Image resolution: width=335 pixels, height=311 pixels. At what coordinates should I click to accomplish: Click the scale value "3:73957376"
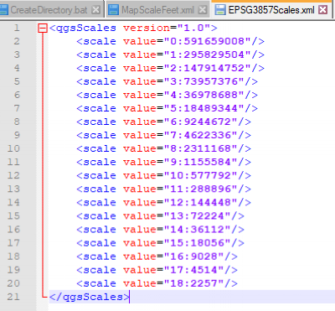[204, 81]
